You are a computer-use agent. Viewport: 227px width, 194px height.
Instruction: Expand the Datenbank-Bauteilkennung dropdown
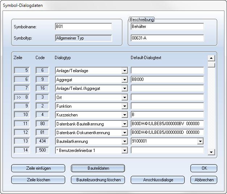tap(125, 124)
